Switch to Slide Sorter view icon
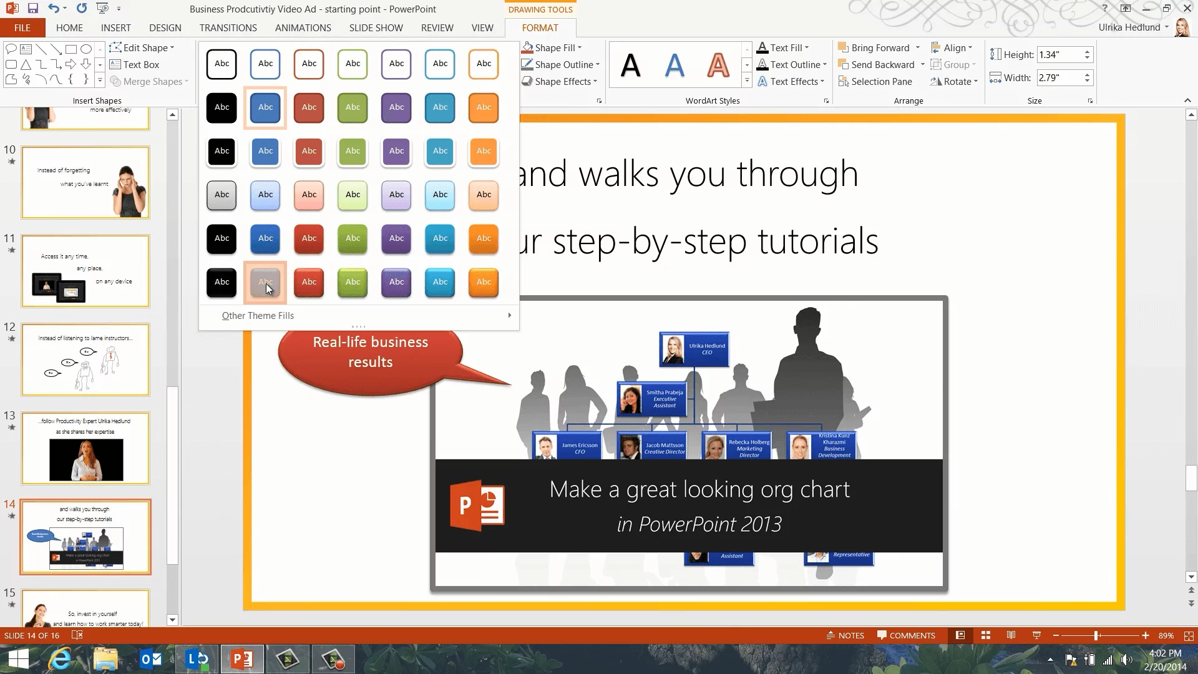Viewport: 1198px width, 674px height. point(986,635)
